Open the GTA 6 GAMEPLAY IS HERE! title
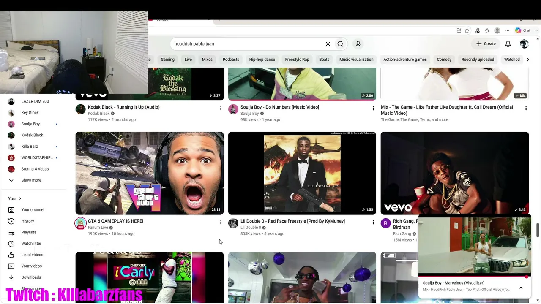 [115, 221]
